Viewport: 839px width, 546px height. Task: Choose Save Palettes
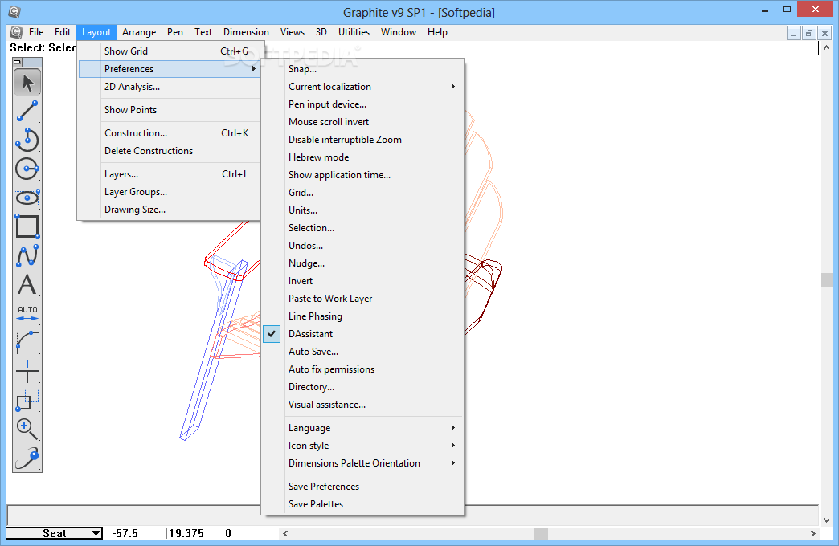(362, 503)
